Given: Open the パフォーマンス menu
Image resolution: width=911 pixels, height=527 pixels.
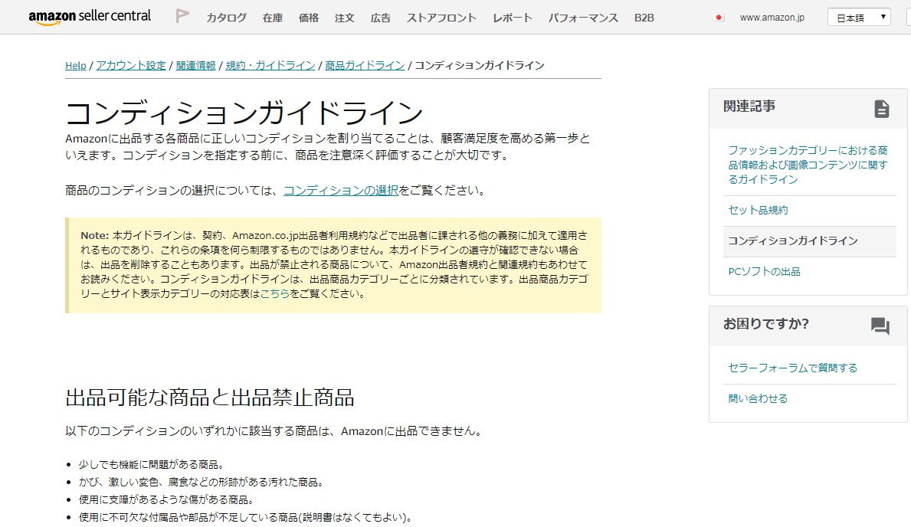Looking at the screenshot, I should point(583,18).
